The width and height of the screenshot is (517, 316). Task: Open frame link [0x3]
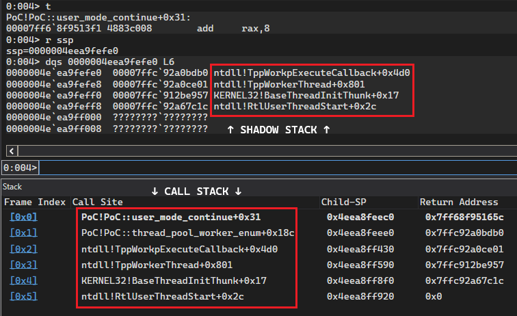[x=23, y=265]
